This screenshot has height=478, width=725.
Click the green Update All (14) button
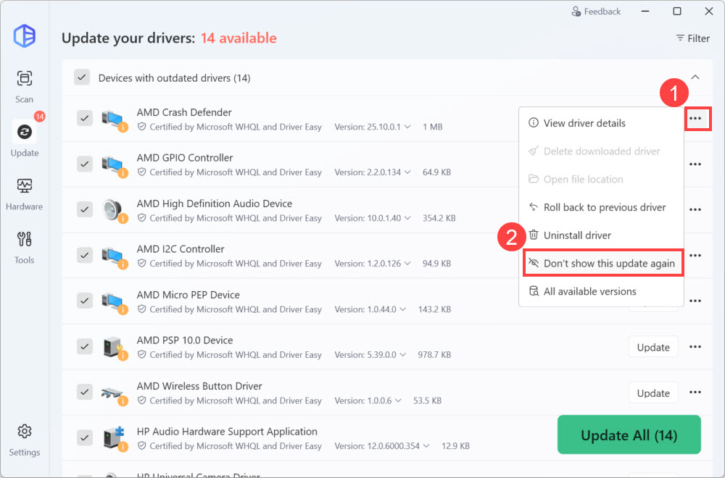pos(629,435)
